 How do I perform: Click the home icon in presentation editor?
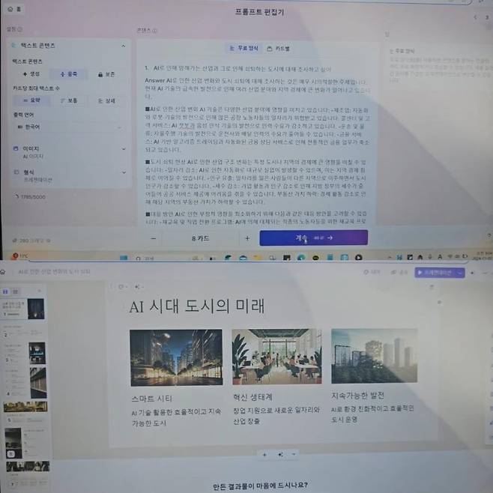click(x=3, y=271)
